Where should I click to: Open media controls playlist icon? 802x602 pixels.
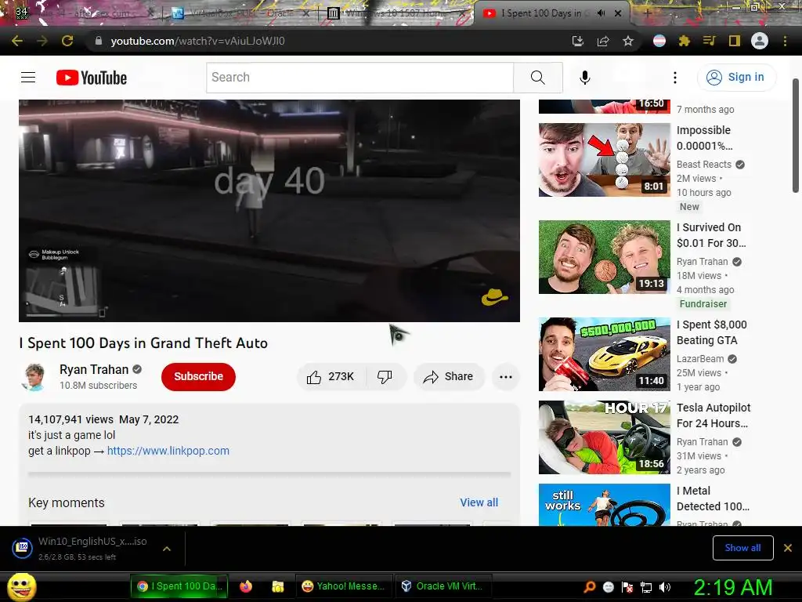click(x=709, y=41)
